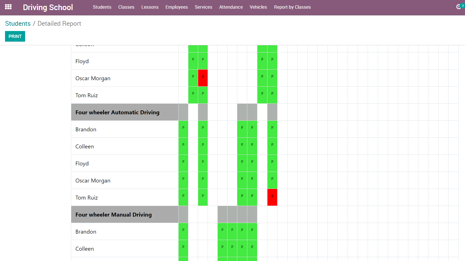465x261 pixels.
Task: Click the Detailed Report breadcrumb text
Action: click(x=59, y=24)
